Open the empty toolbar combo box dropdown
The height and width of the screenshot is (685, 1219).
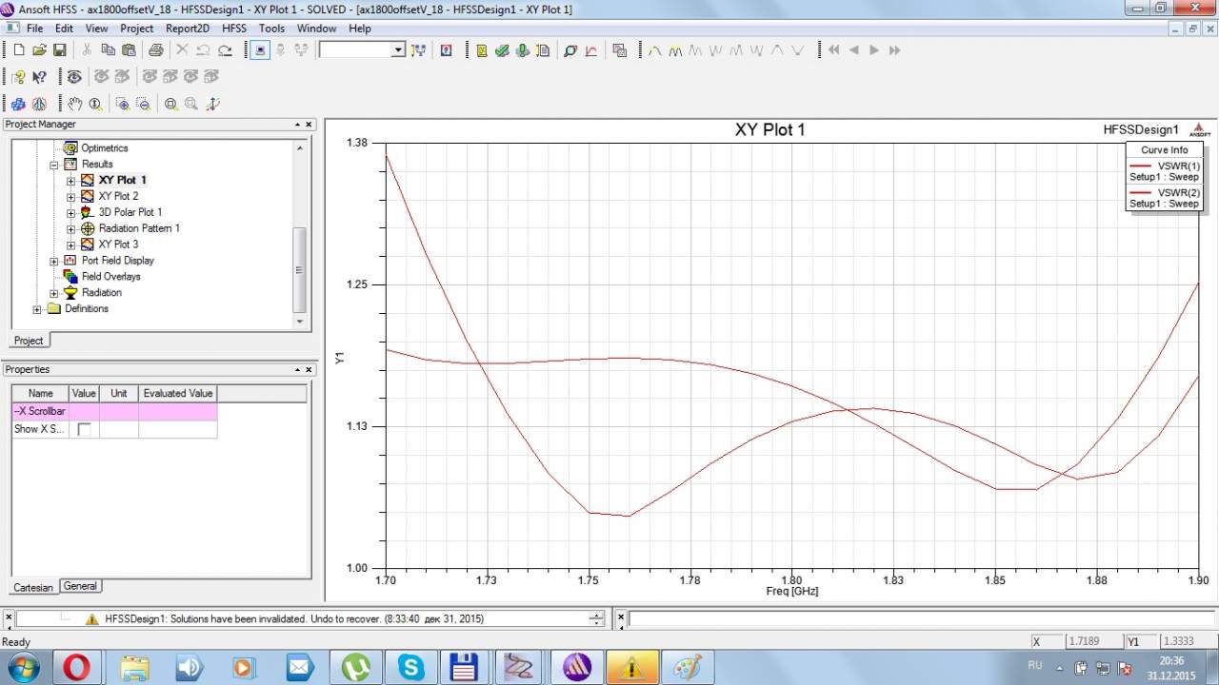click(x=398, y=50)
